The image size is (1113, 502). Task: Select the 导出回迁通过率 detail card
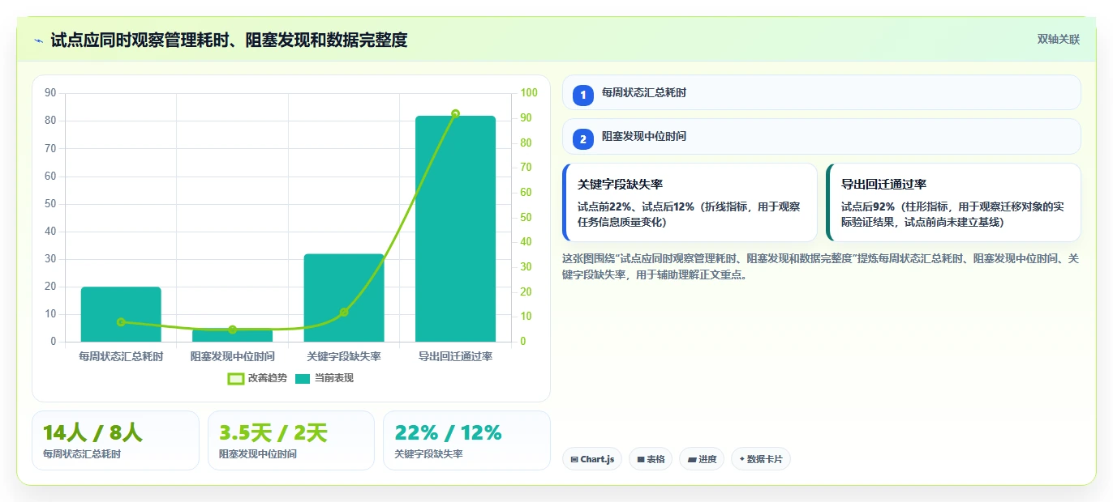click(x=953, y=202)
